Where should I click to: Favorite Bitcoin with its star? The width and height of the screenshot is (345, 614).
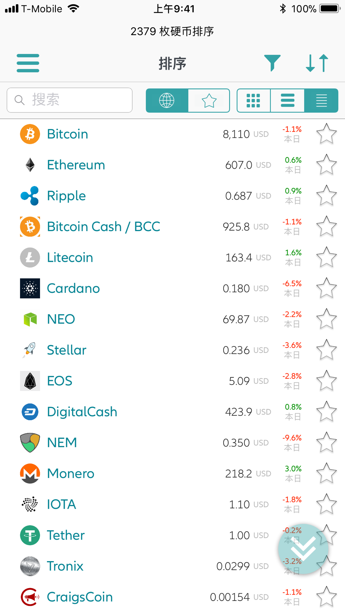click(x=326, y=134)
